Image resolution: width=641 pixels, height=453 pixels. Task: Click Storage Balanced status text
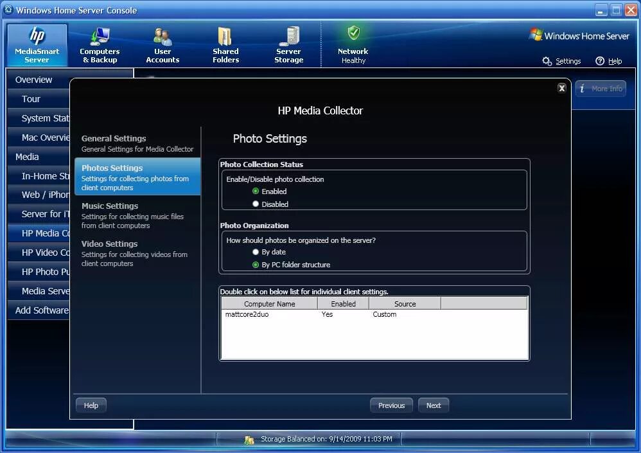click(x=326, y=439)
